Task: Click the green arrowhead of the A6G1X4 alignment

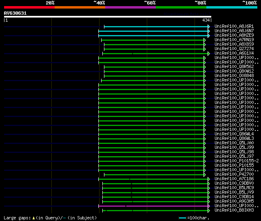Action: (209, 53)
